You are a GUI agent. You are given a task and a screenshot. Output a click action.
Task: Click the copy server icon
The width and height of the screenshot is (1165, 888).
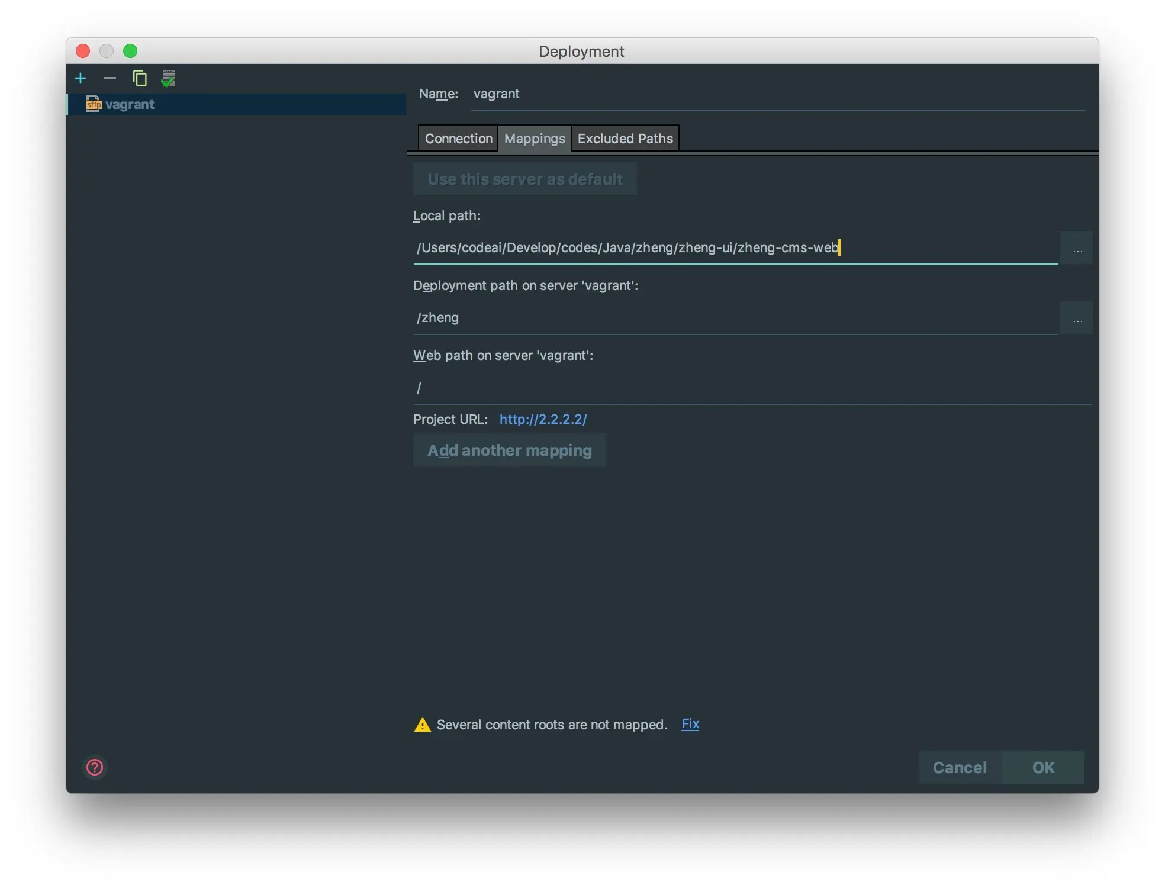pyautogui.click(x=140, y=78)
